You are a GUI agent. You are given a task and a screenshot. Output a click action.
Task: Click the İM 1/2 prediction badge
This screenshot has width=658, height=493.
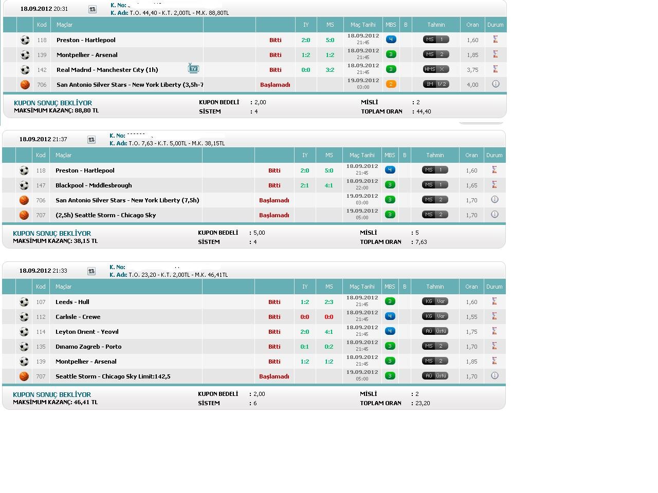436,84
